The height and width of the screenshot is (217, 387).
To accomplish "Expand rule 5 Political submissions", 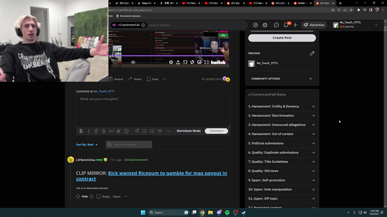I will click(x=282, y=143).
